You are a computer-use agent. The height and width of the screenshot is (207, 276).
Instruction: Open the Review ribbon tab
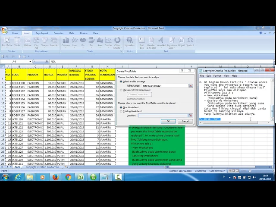tap(84, 33)
